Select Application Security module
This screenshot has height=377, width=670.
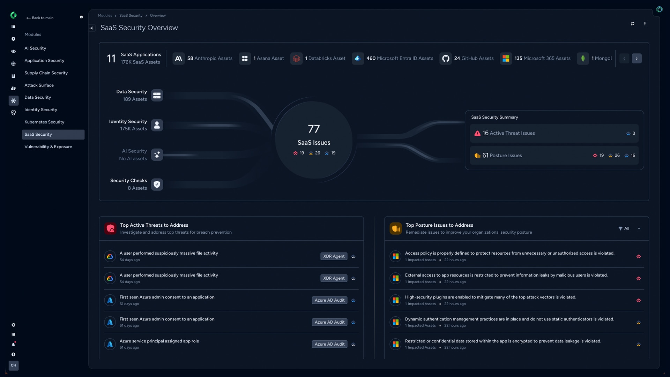coord(44,61)
